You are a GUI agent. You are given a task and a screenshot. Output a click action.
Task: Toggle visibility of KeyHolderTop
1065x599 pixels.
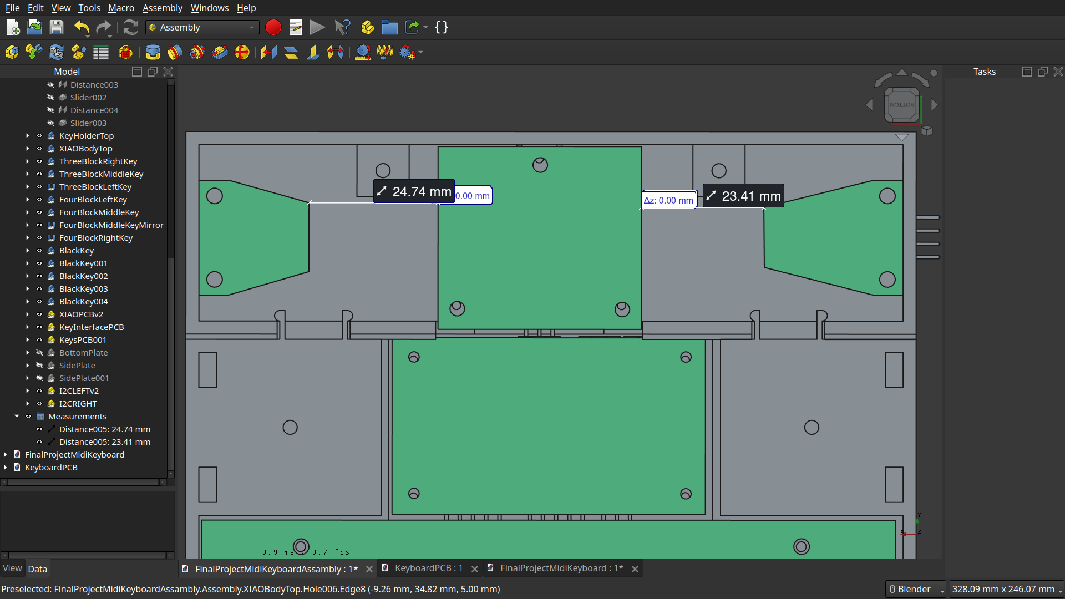39,136
